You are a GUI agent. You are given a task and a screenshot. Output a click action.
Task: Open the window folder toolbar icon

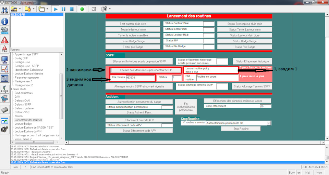point(41,9)
